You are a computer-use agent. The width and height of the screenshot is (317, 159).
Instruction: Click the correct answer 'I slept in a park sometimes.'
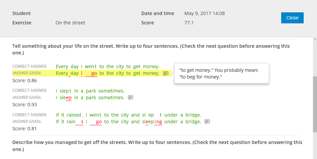pos(90,91)
